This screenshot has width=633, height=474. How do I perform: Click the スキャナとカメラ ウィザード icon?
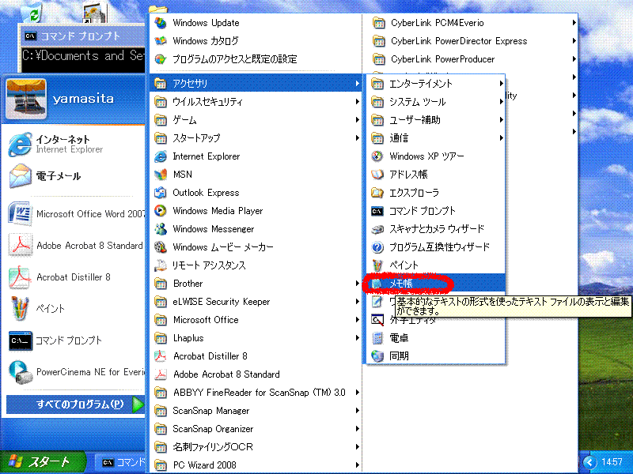pyautogui.click(x=377, y=229)
